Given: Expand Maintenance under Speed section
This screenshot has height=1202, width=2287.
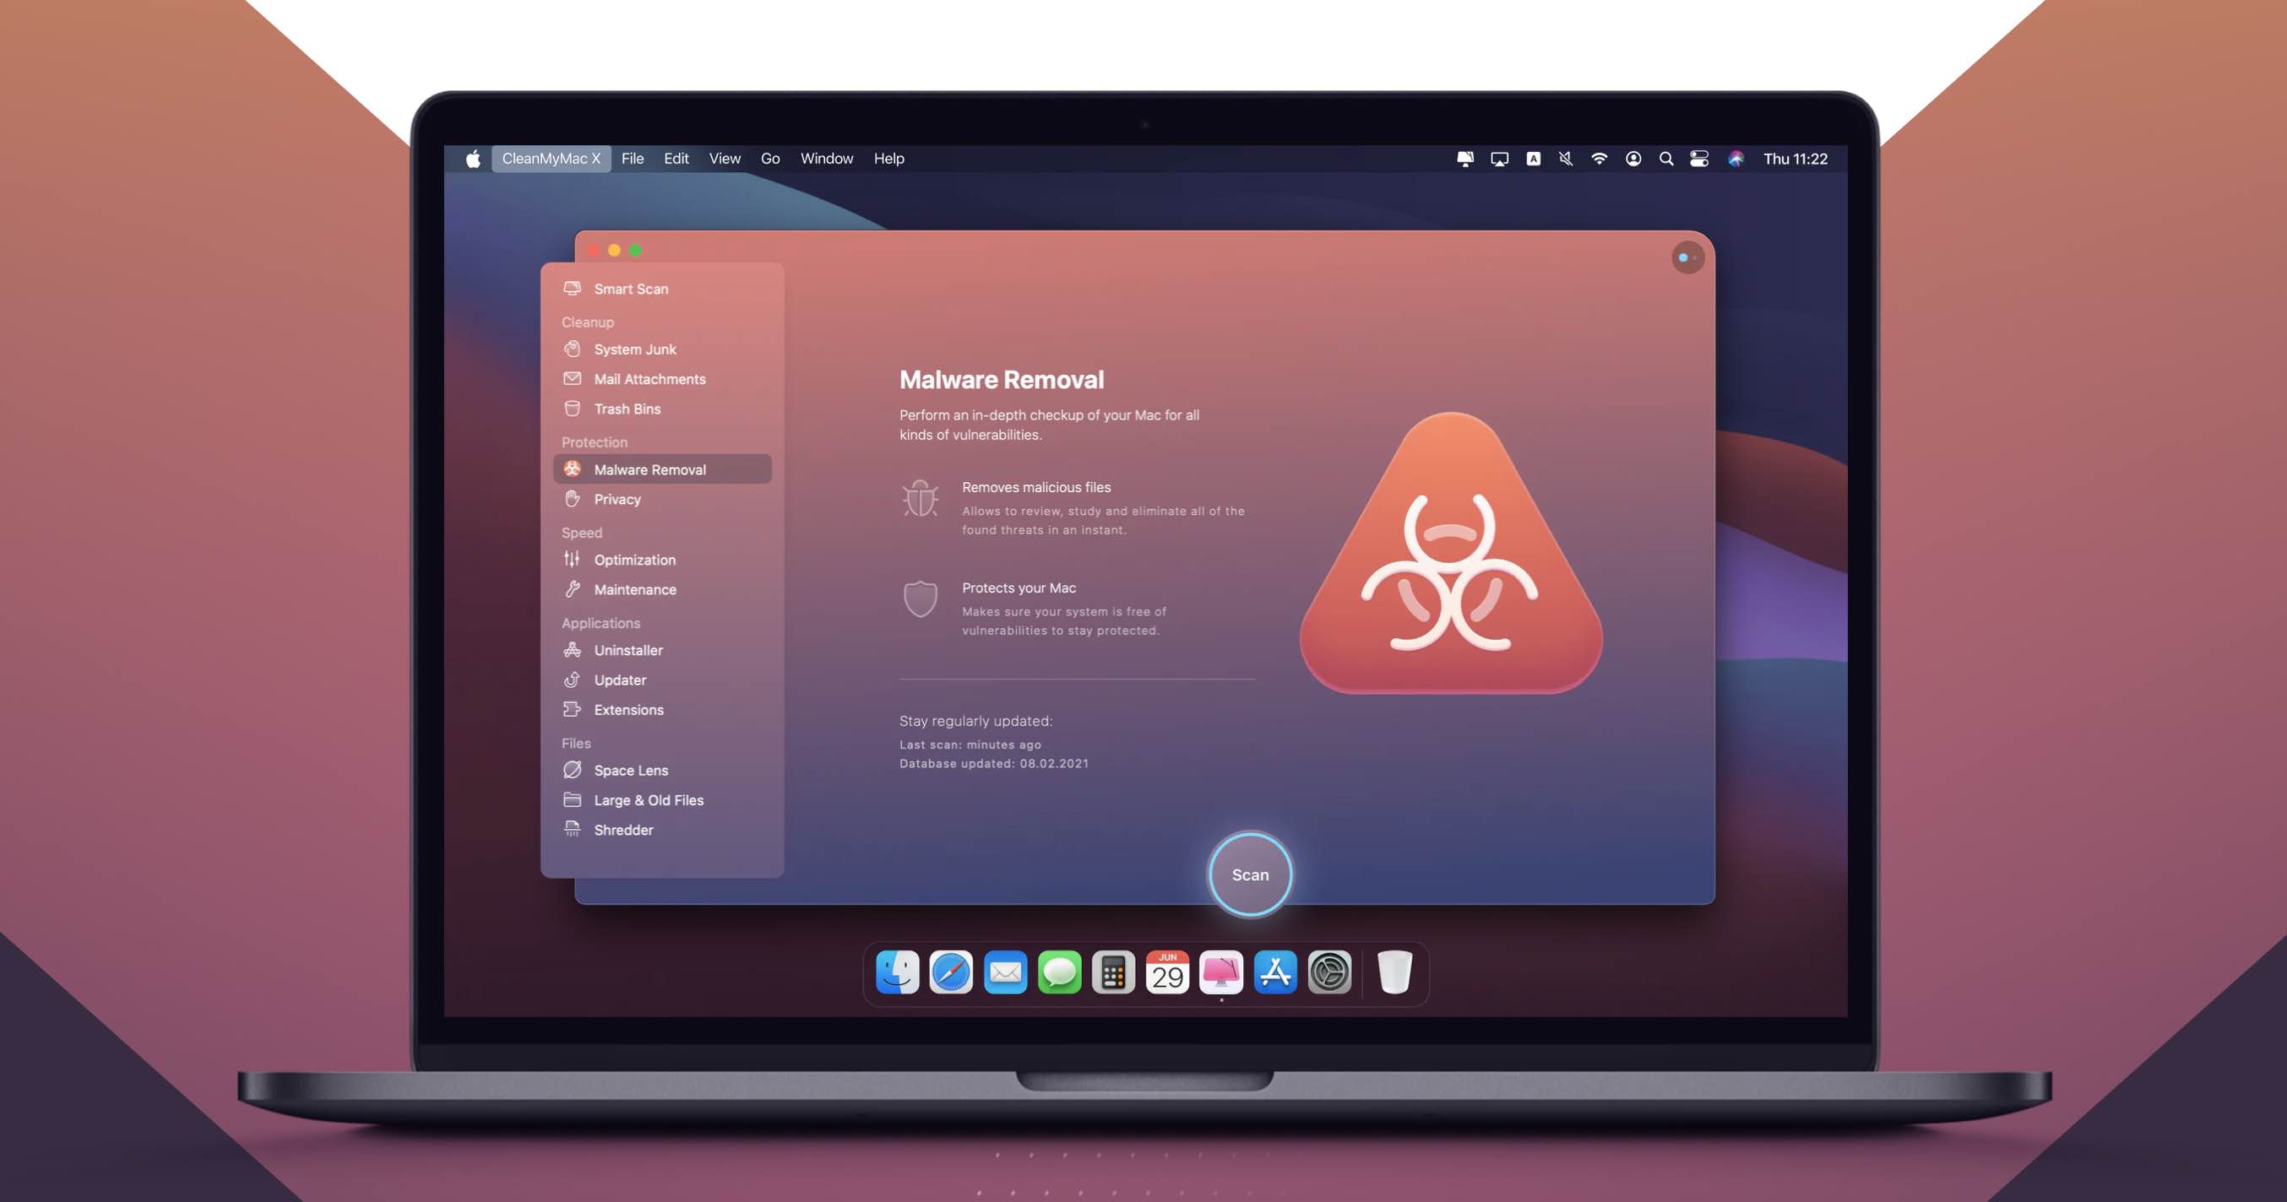Looking at the screenshot, I should click(633, 588).
